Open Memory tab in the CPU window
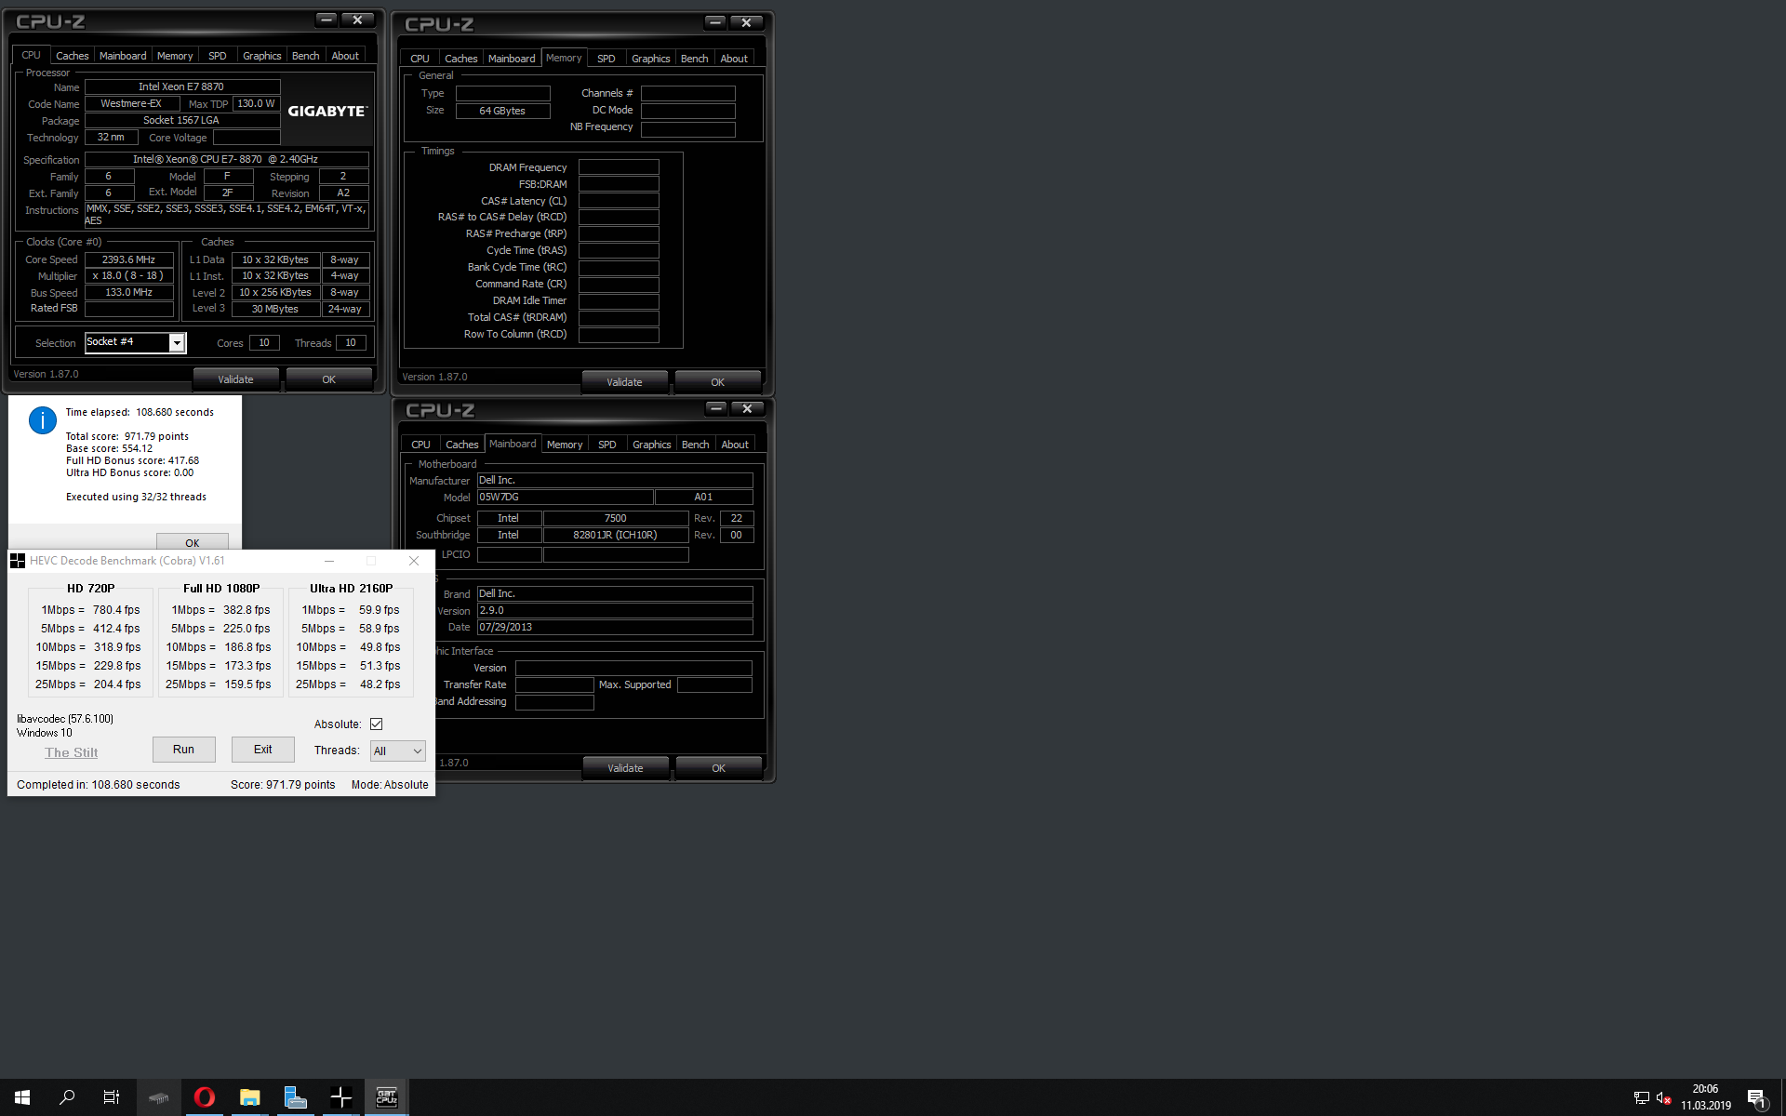The height and width of the screenshot is (1116, 1786). (175, 56)
